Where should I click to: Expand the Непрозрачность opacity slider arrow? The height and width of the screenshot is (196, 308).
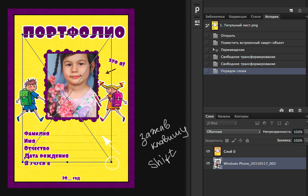pyautogui.click(x=306, y=132)
